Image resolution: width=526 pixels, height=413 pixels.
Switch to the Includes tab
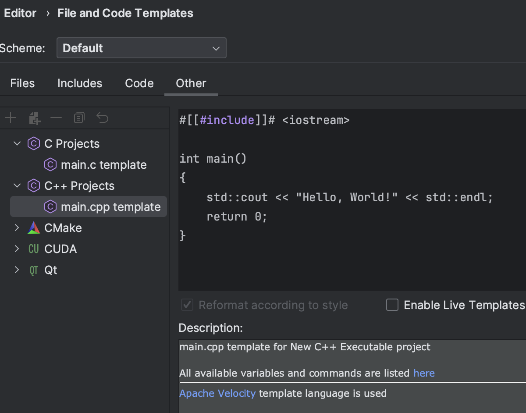[80, 83]
